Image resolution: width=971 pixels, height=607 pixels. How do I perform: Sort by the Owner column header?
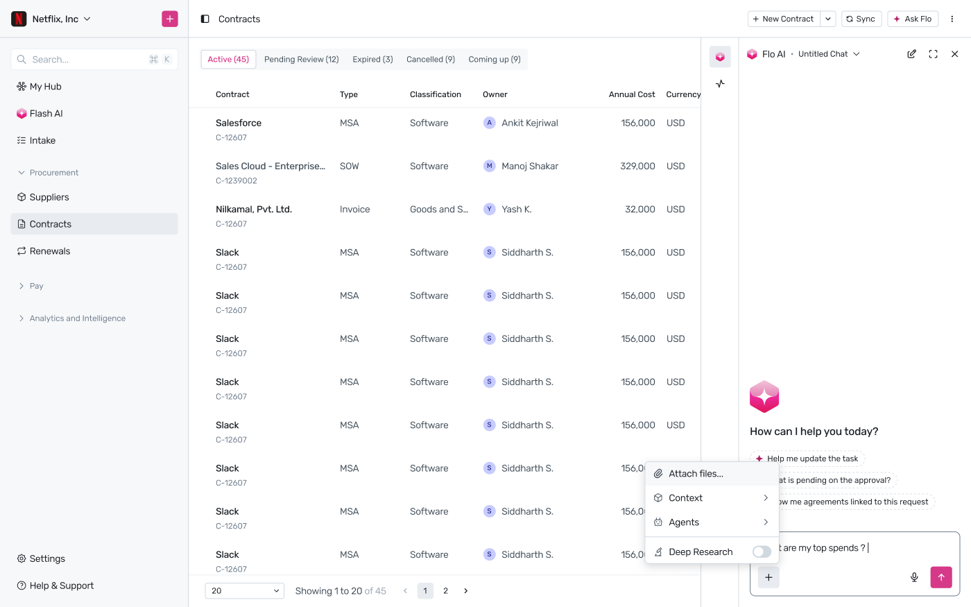[x=495, y=94]
